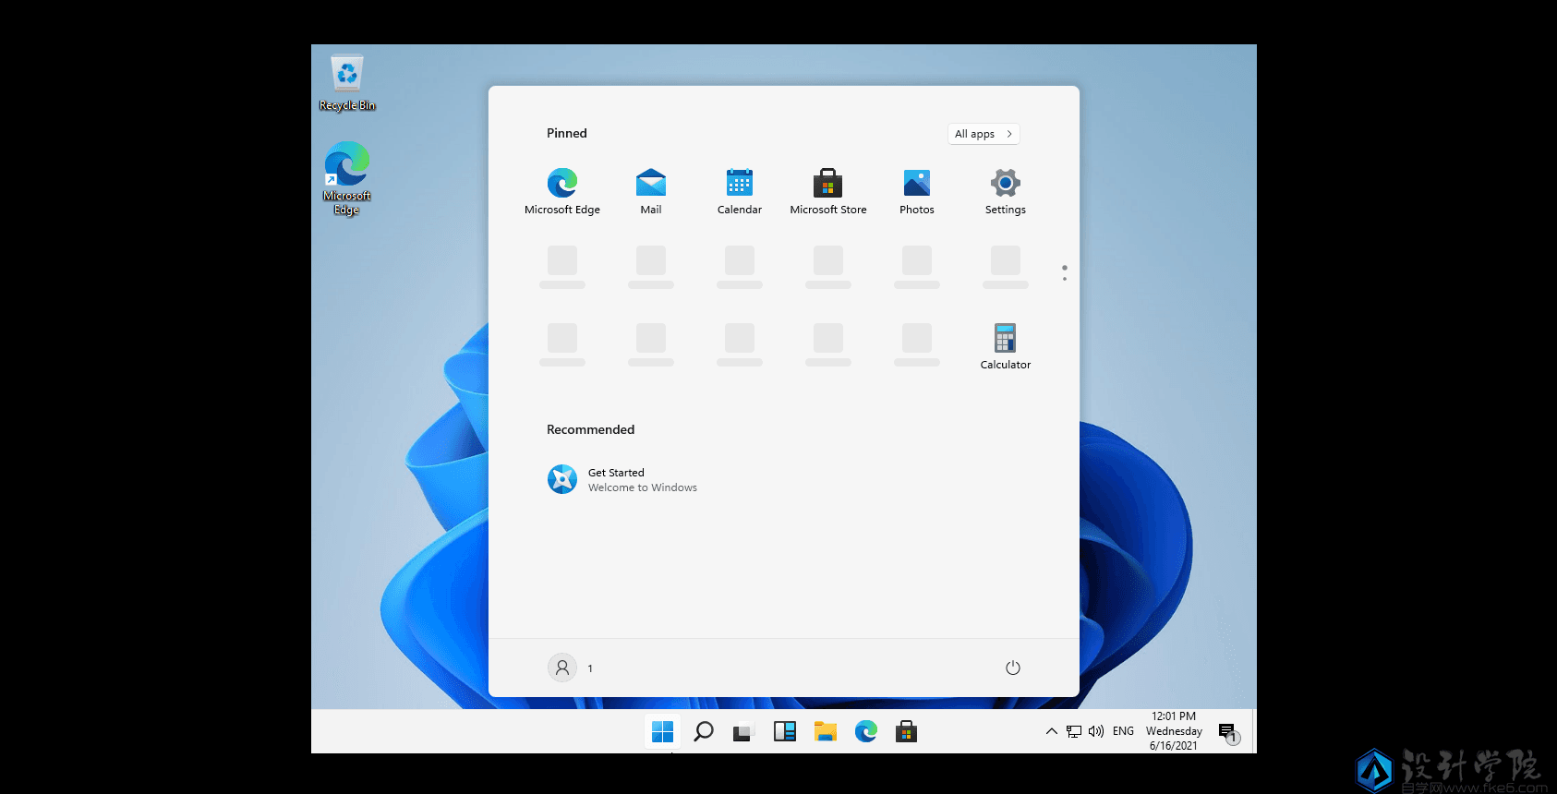Click the volume speaker tray icon

pyautogui.click(x=1096, y=731)
